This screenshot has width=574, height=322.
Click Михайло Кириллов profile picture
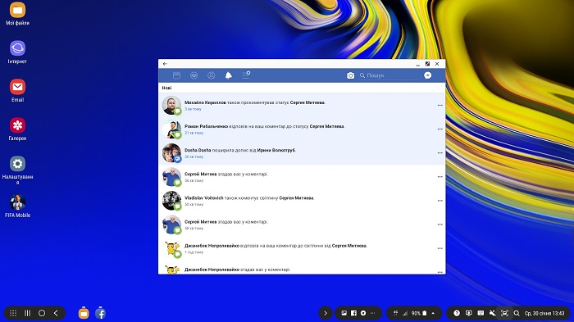[x=171, y=106]
